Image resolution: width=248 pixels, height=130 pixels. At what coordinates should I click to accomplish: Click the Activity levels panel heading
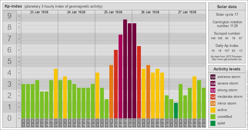pyautogui.click(x=227, y=69)
